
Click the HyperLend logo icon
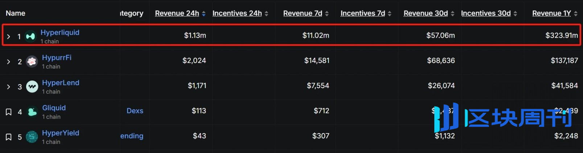click(32, 87)
